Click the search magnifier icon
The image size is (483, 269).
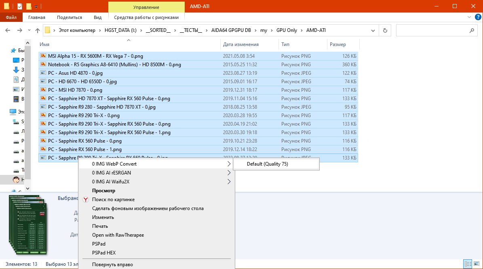tap(472, 30)
